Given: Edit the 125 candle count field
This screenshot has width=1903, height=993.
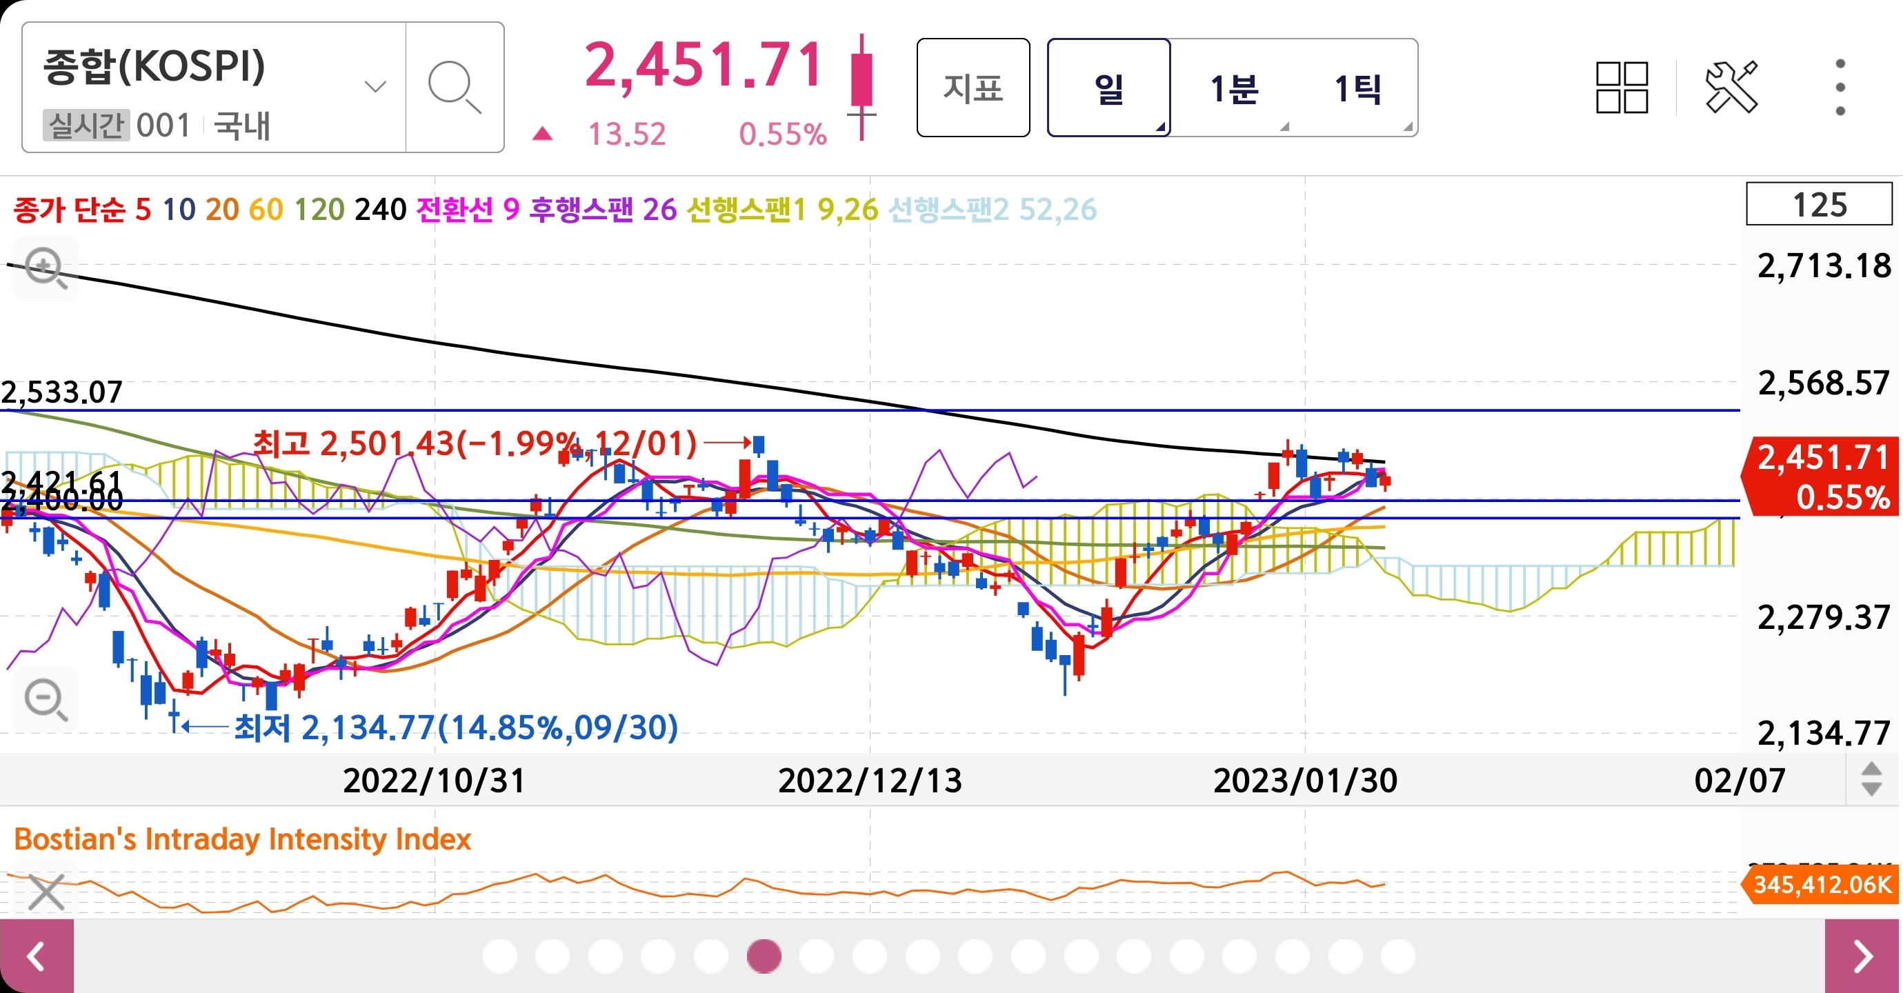Looking at the screenshot, I should pyautogui.click(x=1819, y=204).
